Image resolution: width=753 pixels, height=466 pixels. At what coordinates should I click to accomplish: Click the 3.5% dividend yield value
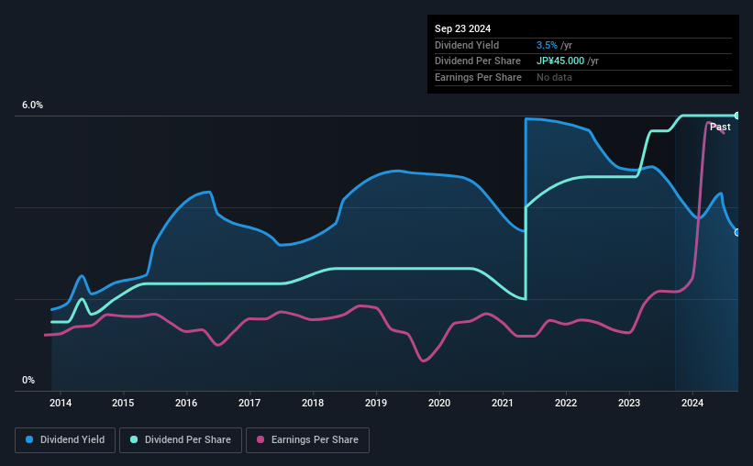point(547,45)
